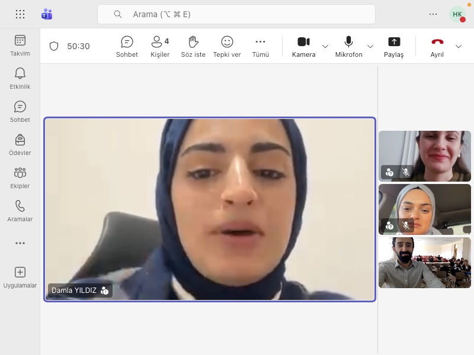Expand the Kamera options dropdown arrow

coord(325,46)
